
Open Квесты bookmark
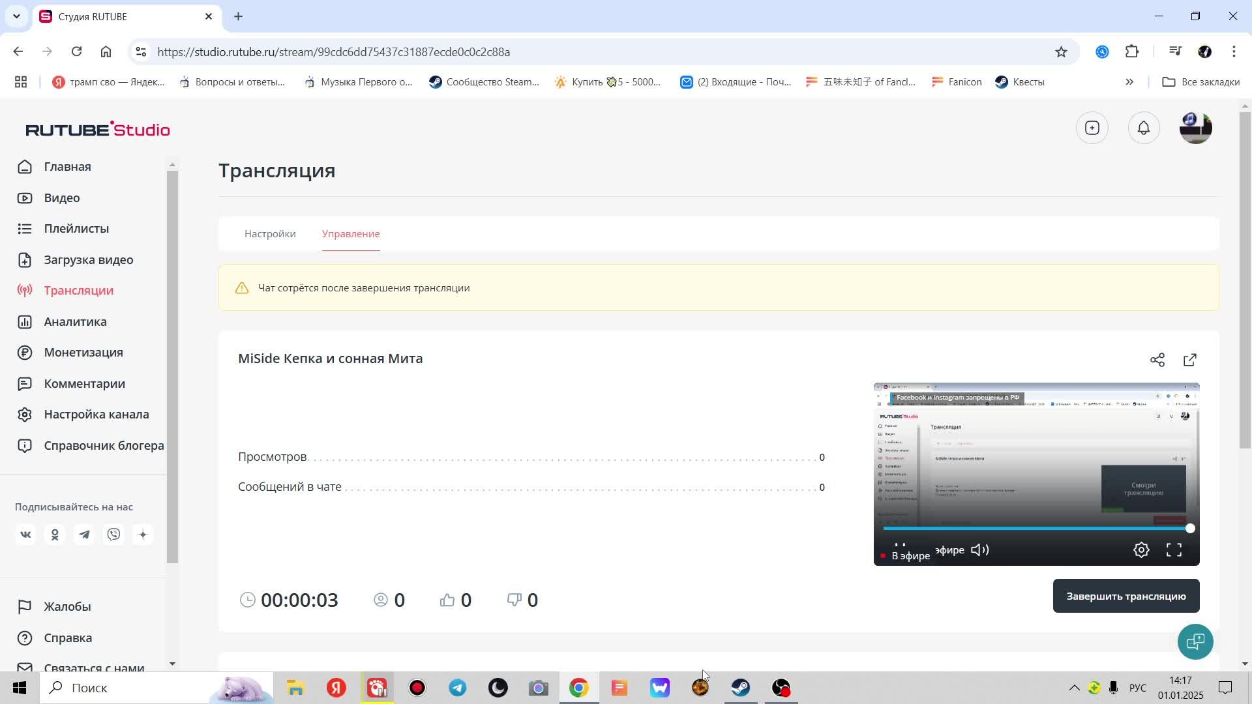[1020, 82]
